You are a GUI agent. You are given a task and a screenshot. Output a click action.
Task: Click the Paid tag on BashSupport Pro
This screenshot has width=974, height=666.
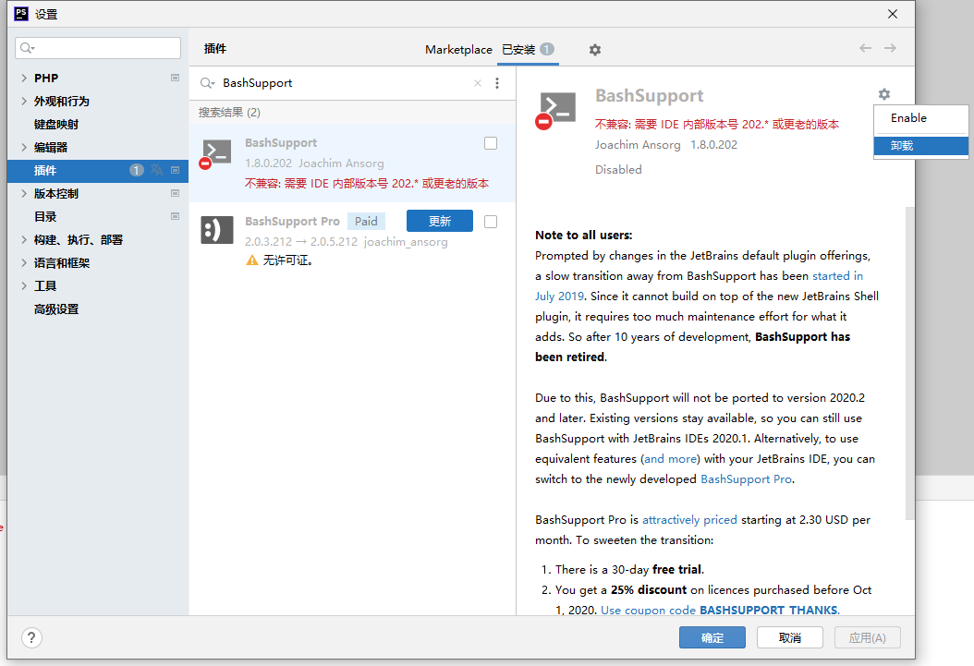(367, 222)
